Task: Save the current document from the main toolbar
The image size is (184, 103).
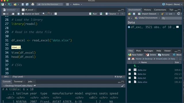Action: (23, 5)
